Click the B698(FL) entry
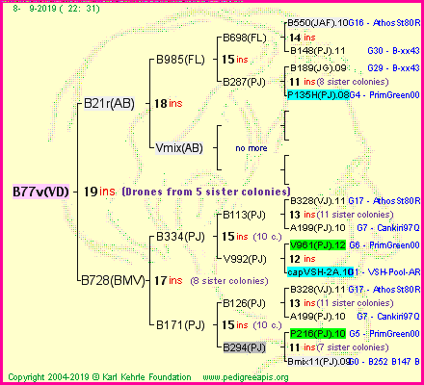This screenshot has width=424, height=385. click(245, 38)
